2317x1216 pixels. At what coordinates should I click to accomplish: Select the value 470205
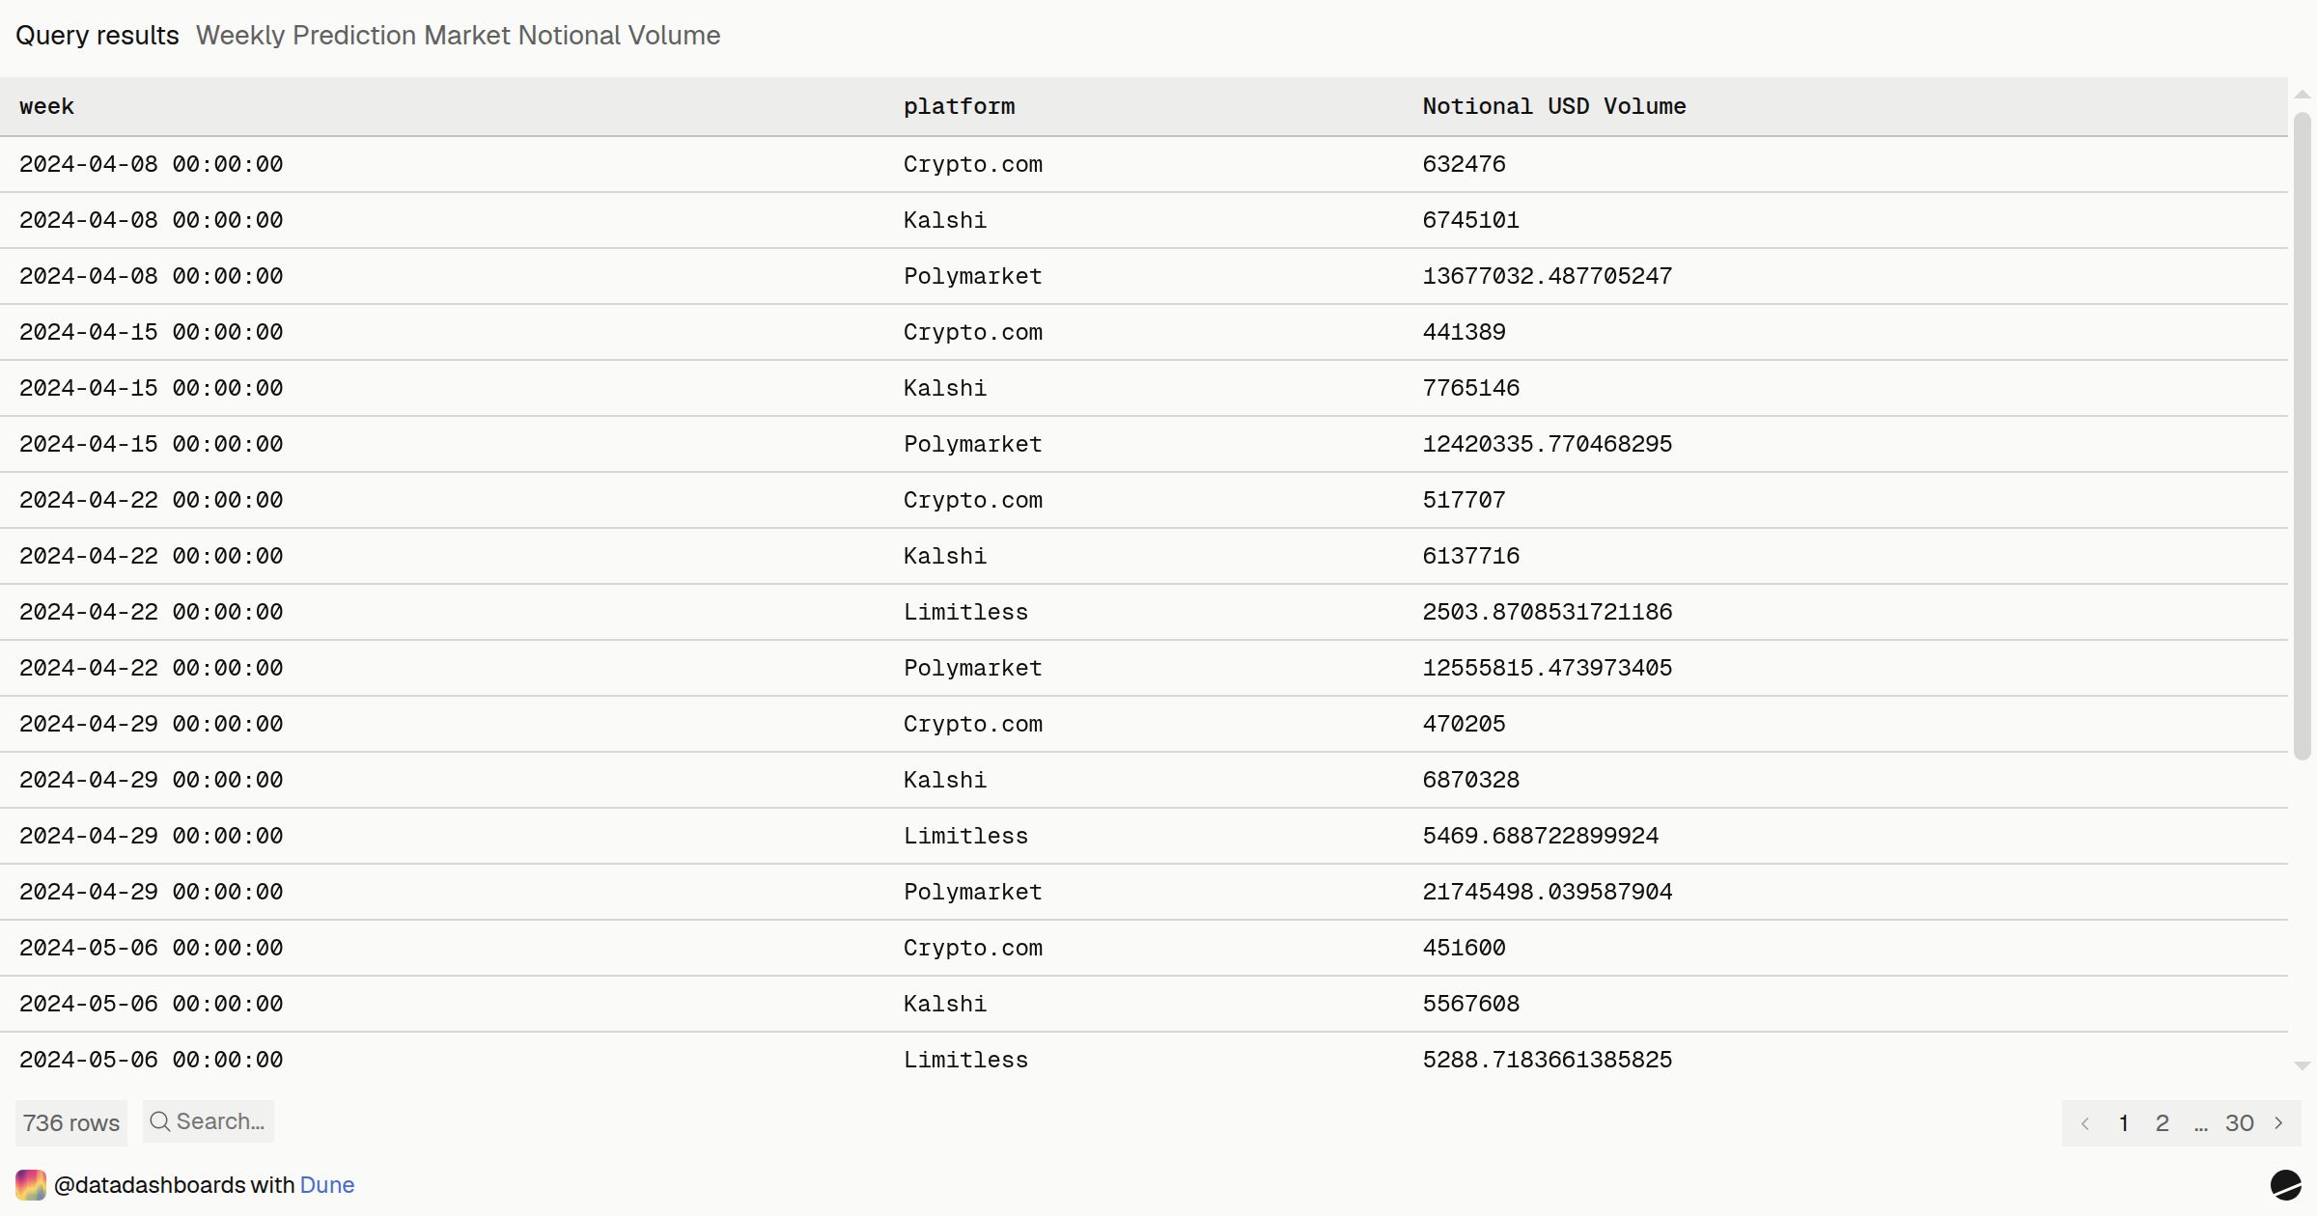1464,724
